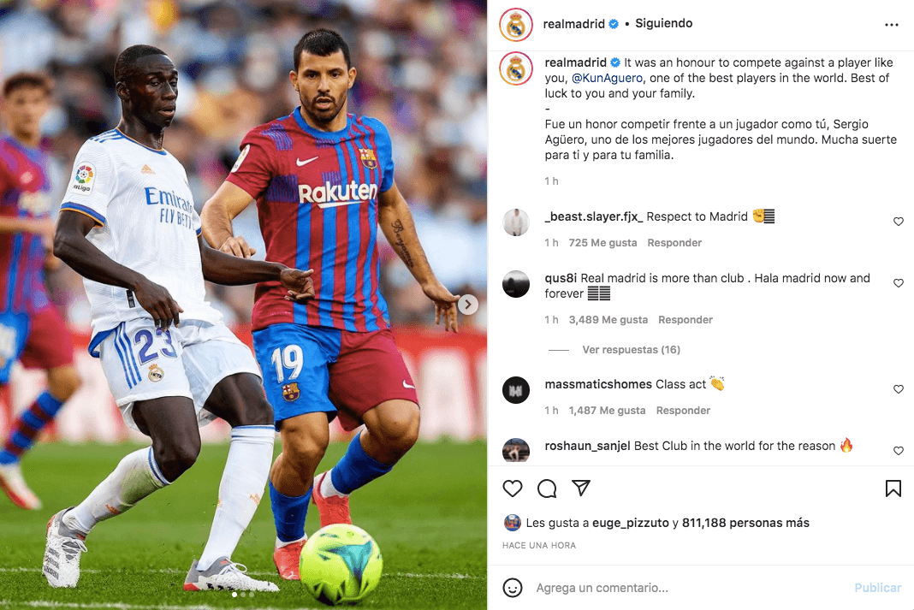Click the Real Madrid profile avatar in header
Viewport: 914px width, 610px height.
516,25
